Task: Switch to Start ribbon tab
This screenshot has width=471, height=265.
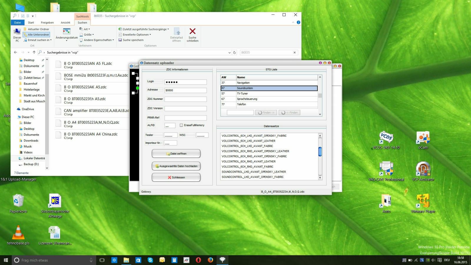Action: pyautogui.click(x=31, y=22)
